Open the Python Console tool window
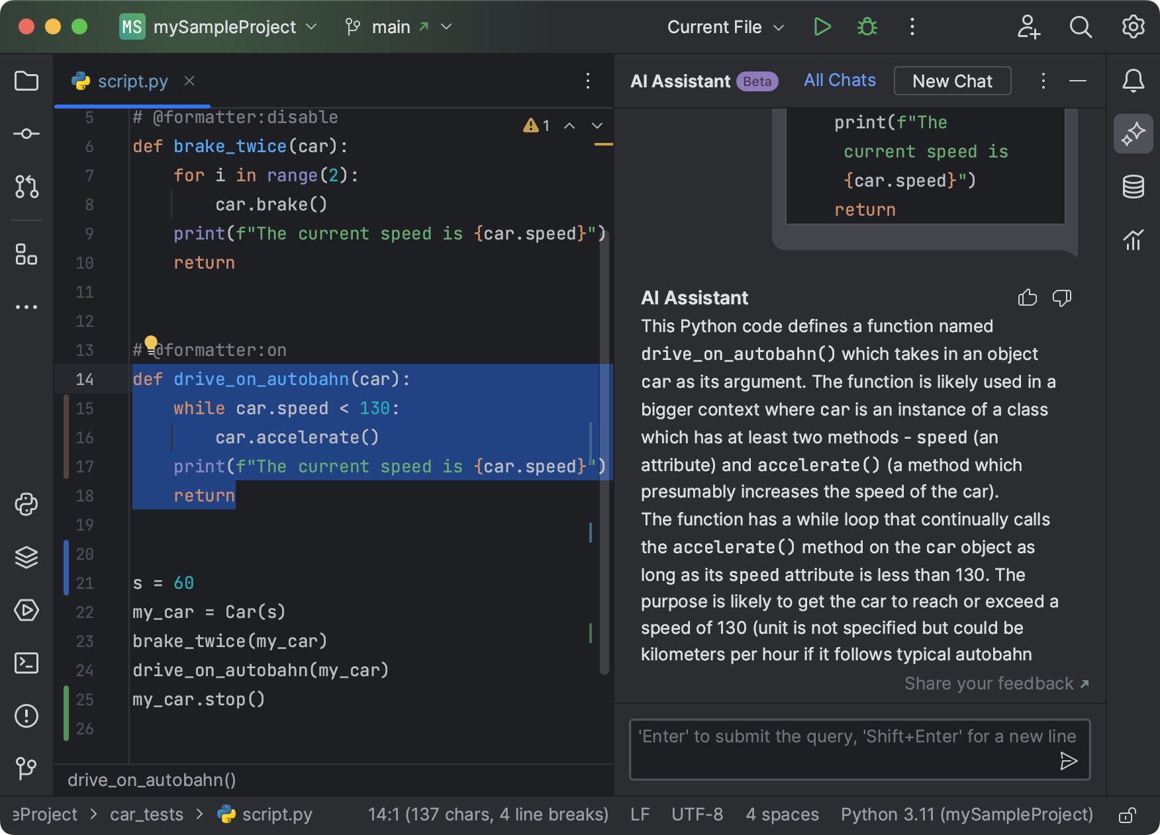The height and width of the screenshot is (835, 1160). (x=26, y=504)
